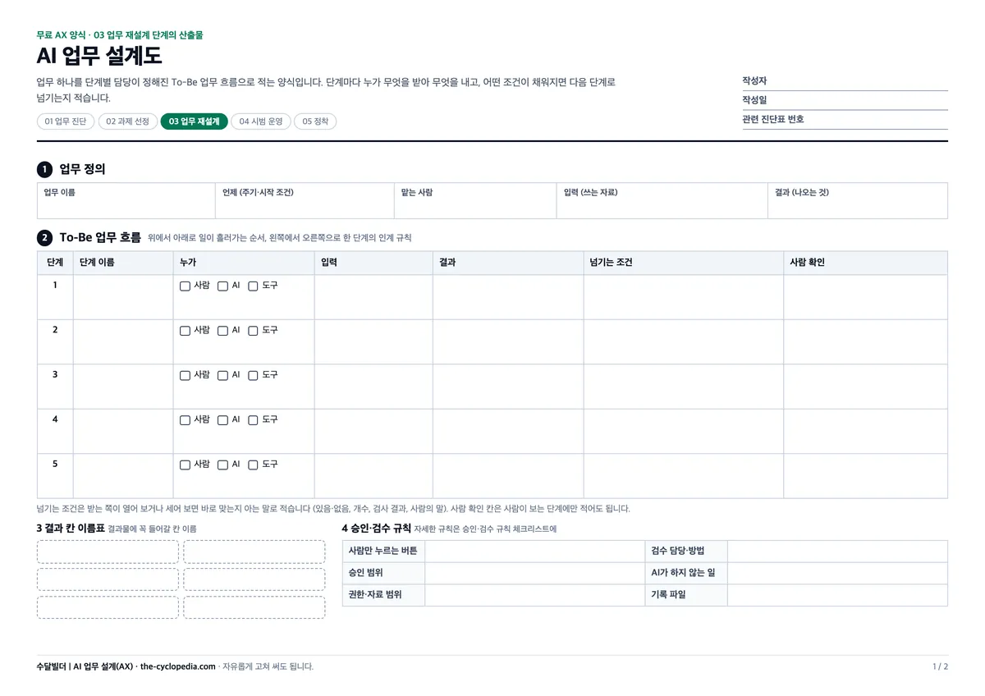Viewport: 985px width, 696px height.
Task: Click the AI 업무 설계도 title
Action: pyautogui.click(x=99, y=56)
